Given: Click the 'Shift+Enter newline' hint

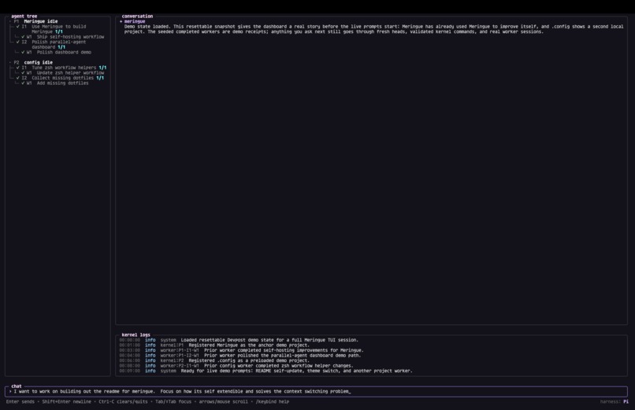Looking at the screenshot, I should [x=67, y=402].
